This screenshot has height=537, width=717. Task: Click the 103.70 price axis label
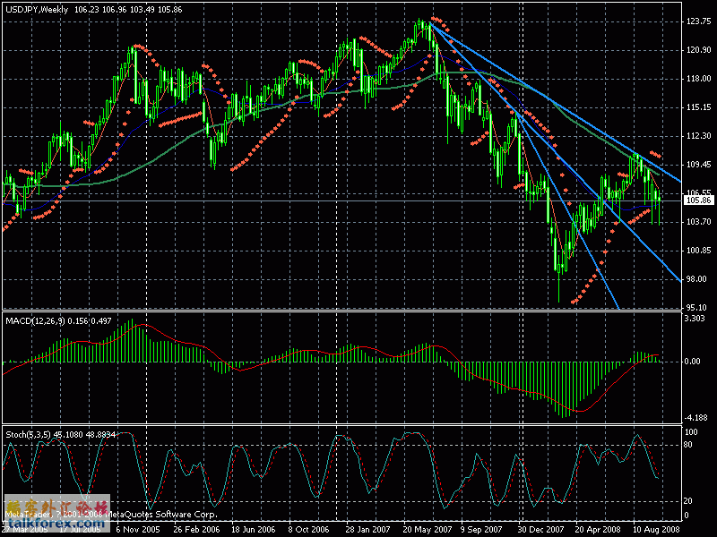tap(699, 221)
